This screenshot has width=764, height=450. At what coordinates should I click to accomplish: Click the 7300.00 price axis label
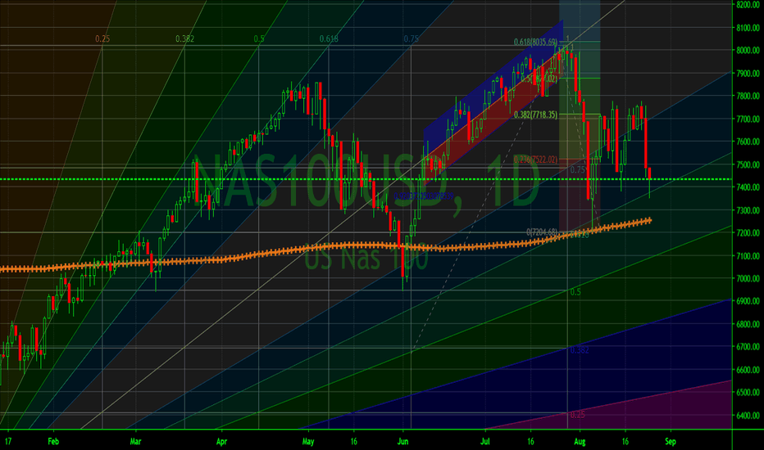748,210
